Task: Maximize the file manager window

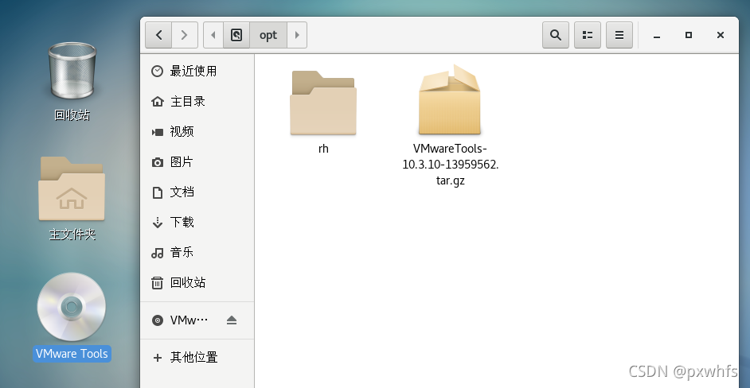Action: 689,35
